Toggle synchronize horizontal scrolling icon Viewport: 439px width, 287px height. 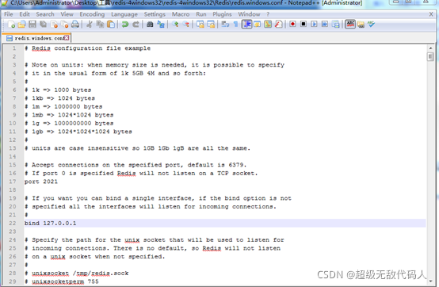coord(211,25)
